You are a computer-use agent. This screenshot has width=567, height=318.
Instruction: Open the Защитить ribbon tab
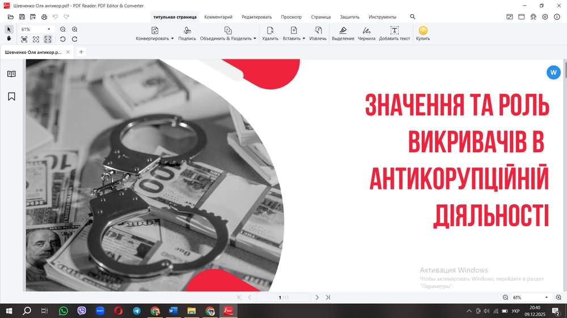(350, 17)
